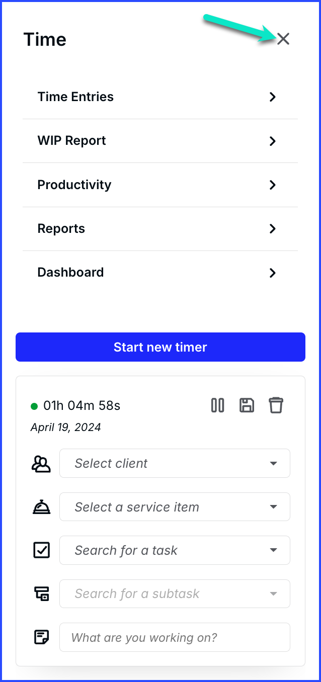The width and height of the screenshot is (321, 682).
Task: Save the timer entry with floppy icon
Action: pyautogui.click(x=247, y=405)
